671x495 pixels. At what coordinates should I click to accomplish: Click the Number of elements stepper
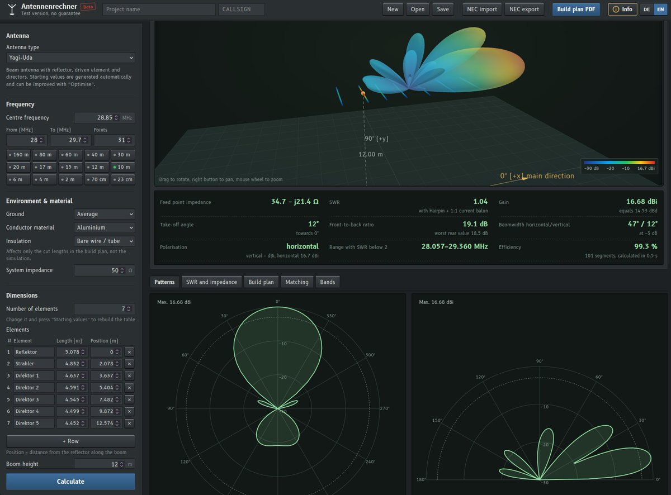130,309
